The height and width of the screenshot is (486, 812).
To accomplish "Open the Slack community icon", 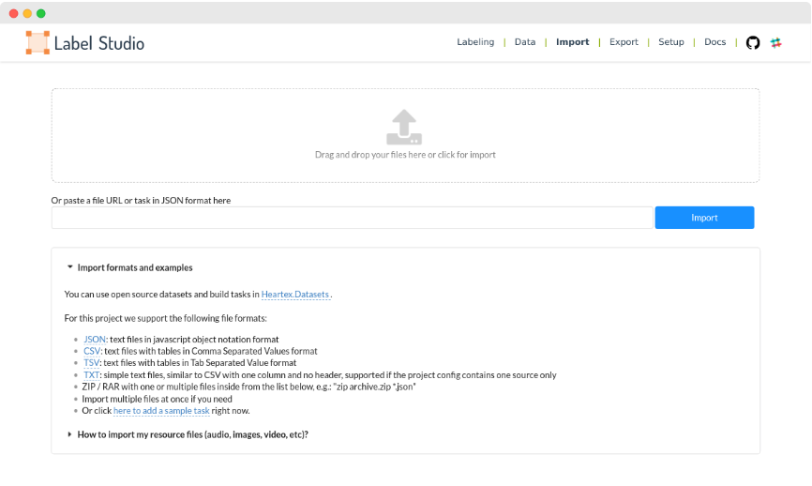I will pos(776,42).
